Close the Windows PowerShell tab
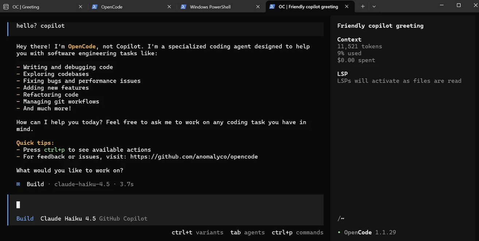The height and width of the screenshot is (241, 479). click(x=258, y=7)
